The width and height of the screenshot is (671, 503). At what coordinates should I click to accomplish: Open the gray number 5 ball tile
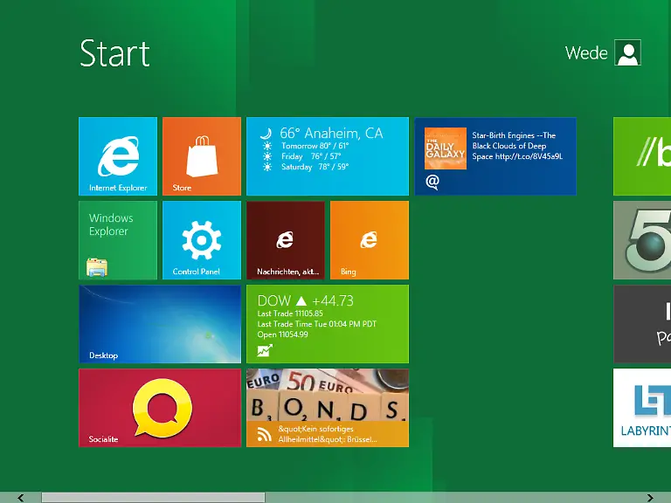(642, 240)
